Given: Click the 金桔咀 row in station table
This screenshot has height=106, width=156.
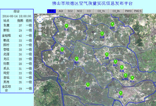Looking at the screenshot, I should tap(17, 36).
